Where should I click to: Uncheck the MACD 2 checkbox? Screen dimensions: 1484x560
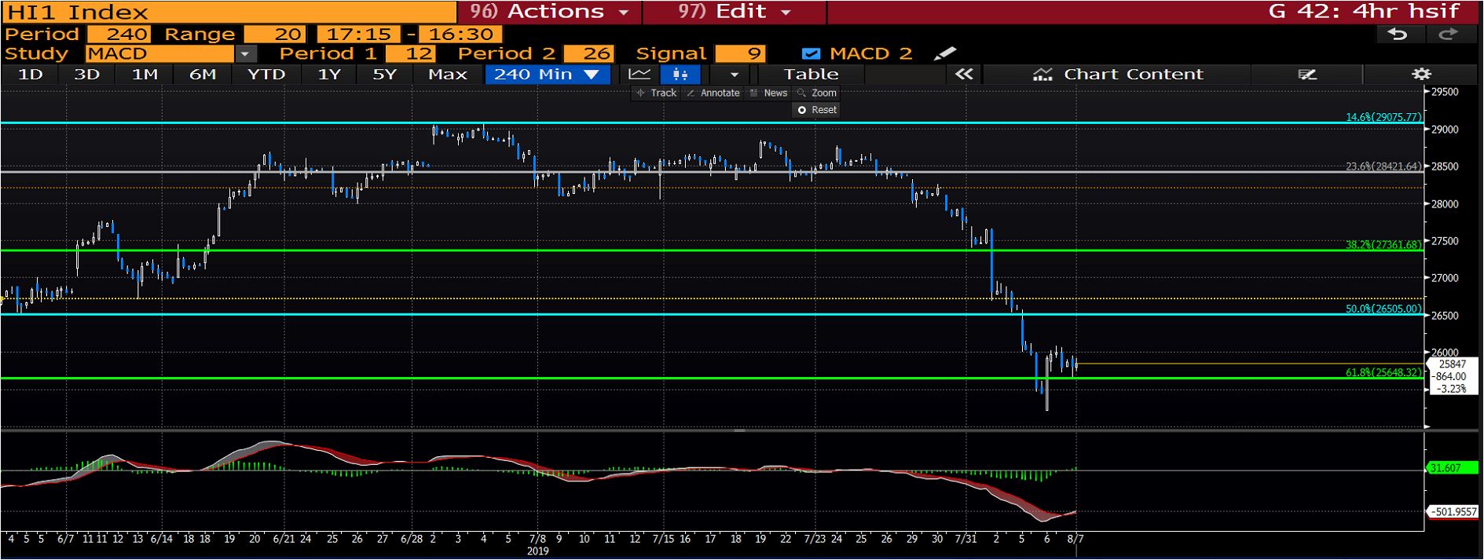pos(811,53)
